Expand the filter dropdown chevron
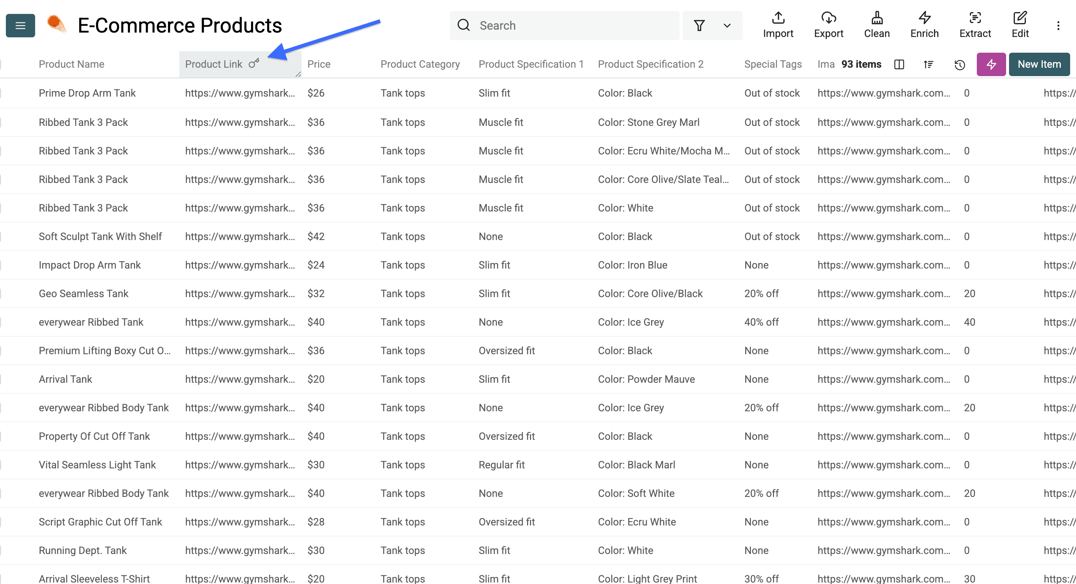The image size is (1076, 584). (x=727, y=26)
